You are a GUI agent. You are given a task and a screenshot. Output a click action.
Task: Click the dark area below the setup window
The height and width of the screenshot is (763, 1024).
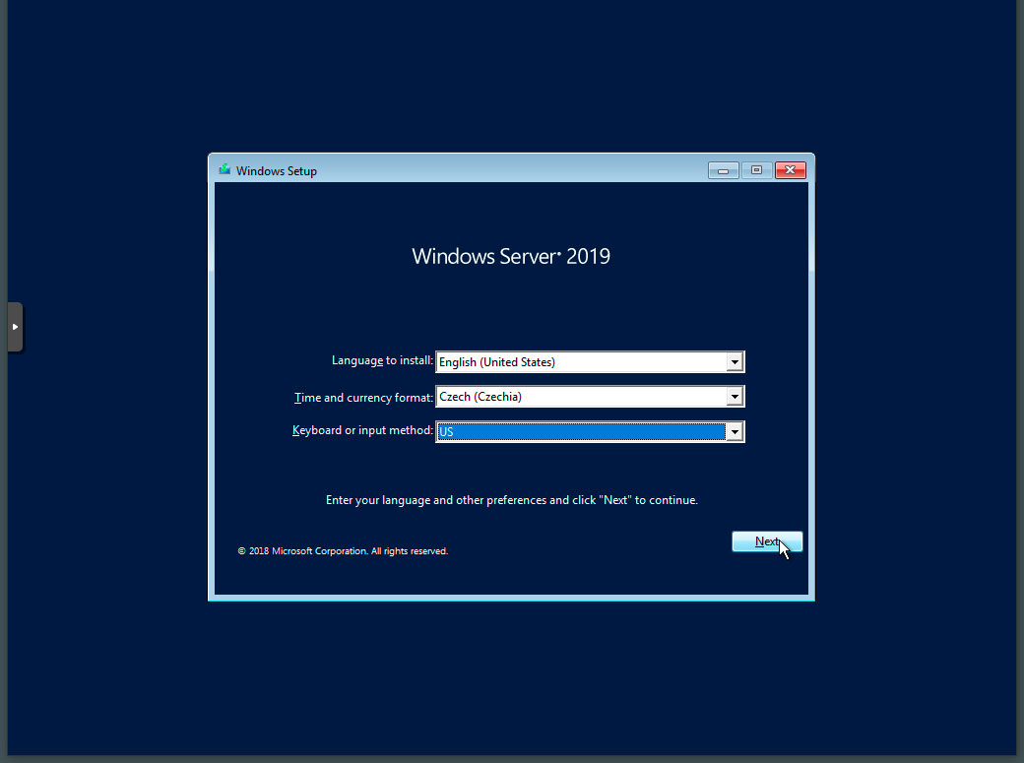[511, 679]
